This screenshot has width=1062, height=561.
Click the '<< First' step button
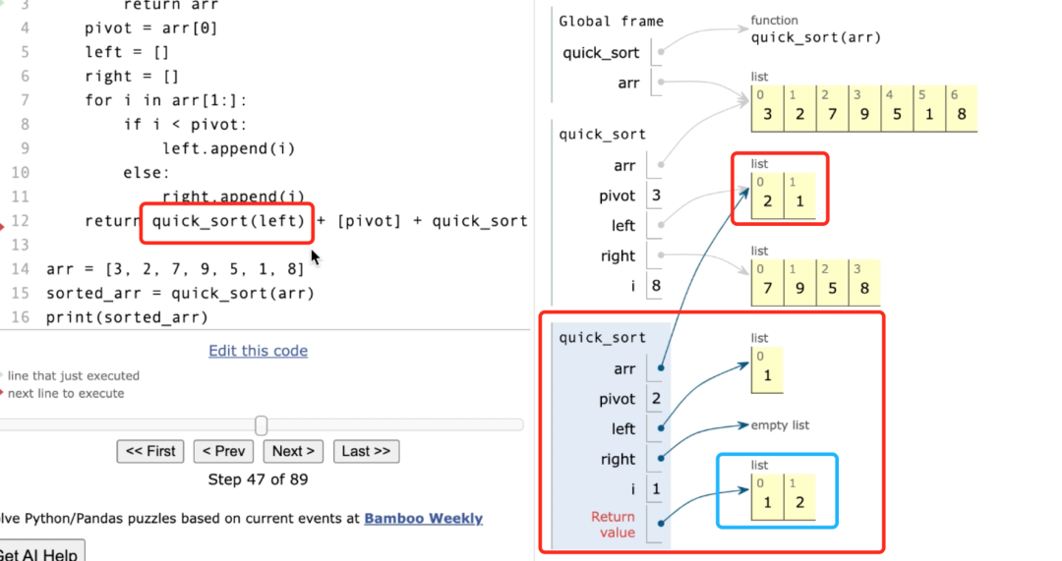[x=150, y=451]
